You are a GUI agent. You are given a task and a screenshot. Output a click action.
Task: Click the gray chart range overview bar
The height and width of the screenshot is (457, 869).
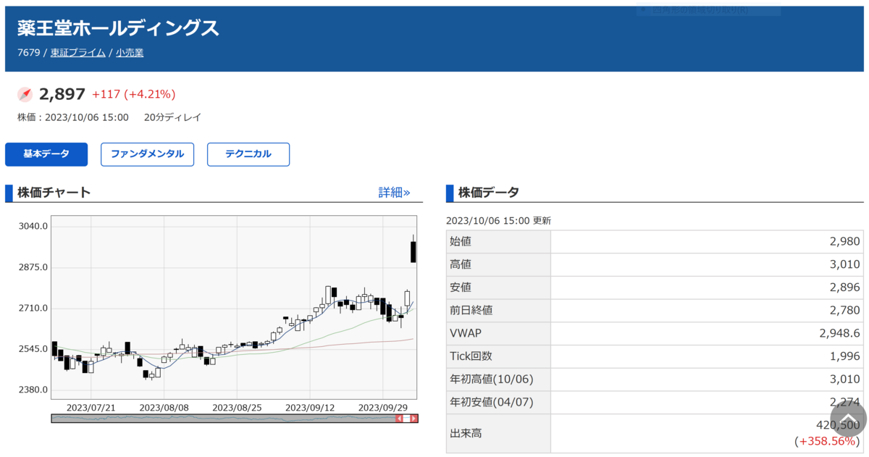pyautogui.click(x=223, y=419)
